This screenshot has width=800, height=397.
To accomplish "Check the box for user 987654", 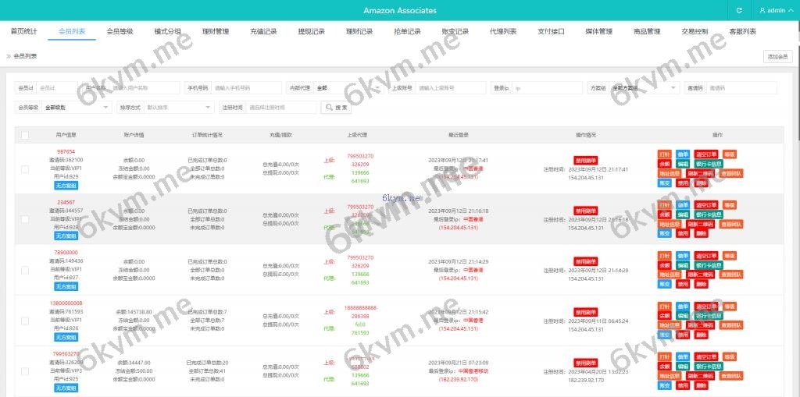I will click(x=25, y=169).
